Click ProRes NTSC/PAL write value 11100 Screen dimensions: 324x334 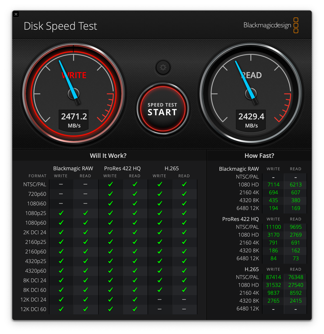click(x=273, y=227)
